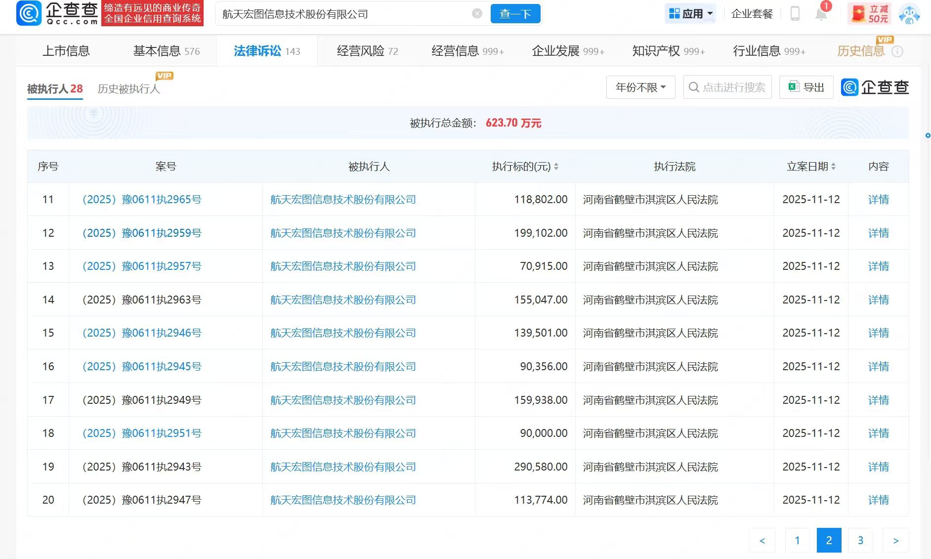Click the mobile phone app icon
Screen dimensions: 931x559
[795, 14]
